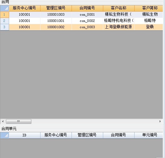
Task: Select the 上海登鼎新能源 customer cell
Action: 119,27
